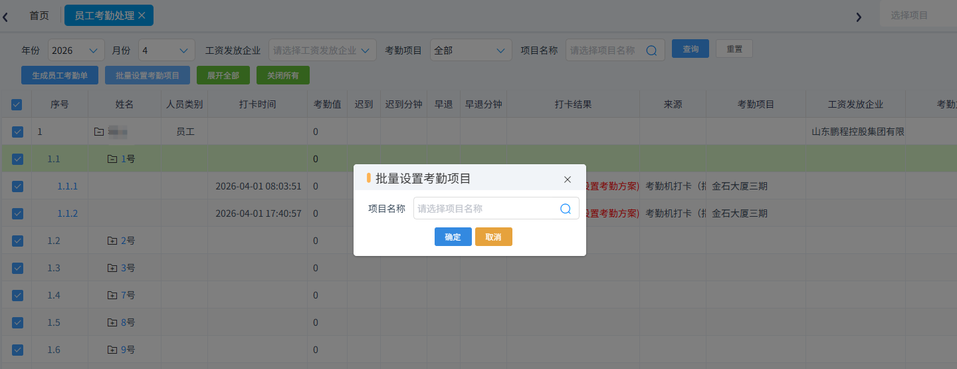Screen dimensions: 957x369
Task: Close the 员工考勤处理 tab via its X
Action: click(x=142, y=15)
